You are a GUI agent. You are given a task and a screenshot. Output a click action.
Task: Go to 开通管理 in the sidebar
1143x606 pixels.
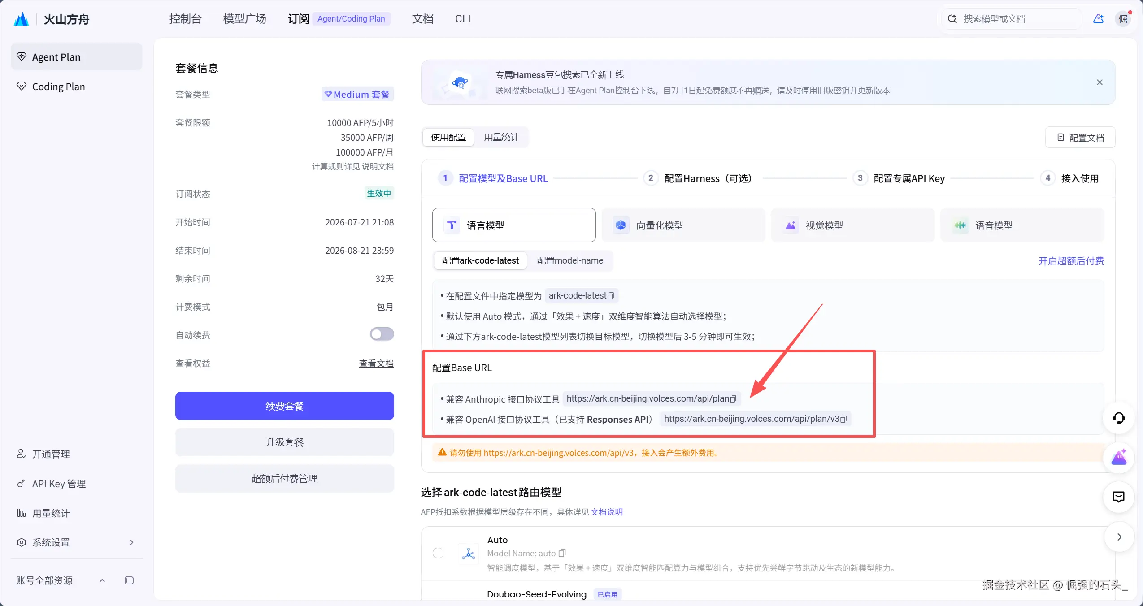tap(76, 454)
